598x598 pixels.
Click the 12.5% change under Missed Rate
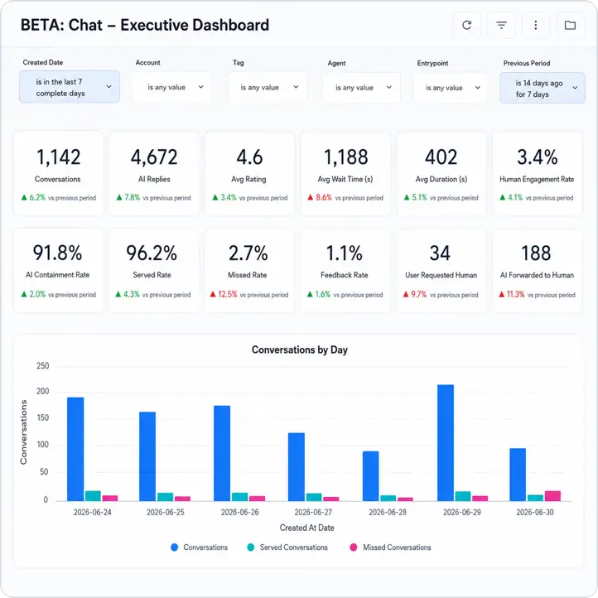[x=228, y=294]
